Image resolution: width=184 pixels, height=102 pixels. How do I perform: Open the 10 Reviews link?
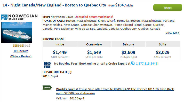coord(21,51)
